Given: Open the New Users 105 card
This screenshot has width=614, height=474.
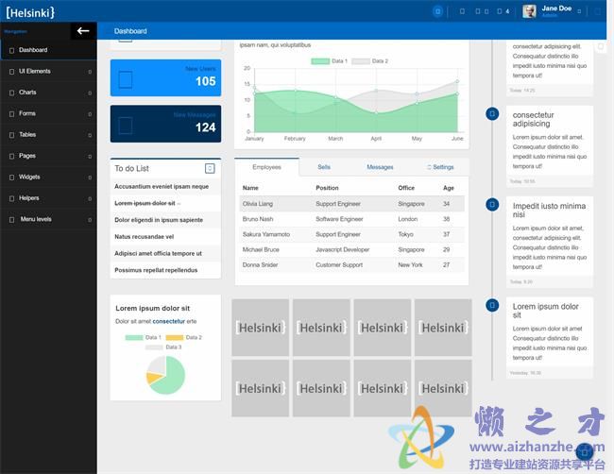Looking at the screenshot, I should (x=165, y=77).
